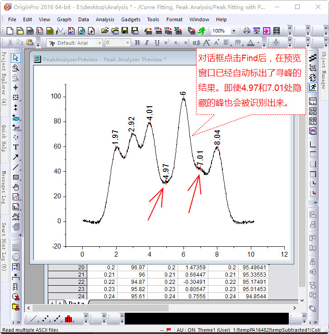Expand the 100% zoom level dropdown
This screenshot has height=334, width=329.
click(x=233, y=31)
